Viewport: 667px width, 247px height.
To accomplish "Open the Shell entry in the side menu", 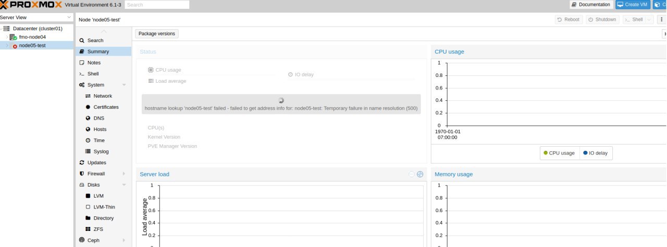I will (103, 74).
